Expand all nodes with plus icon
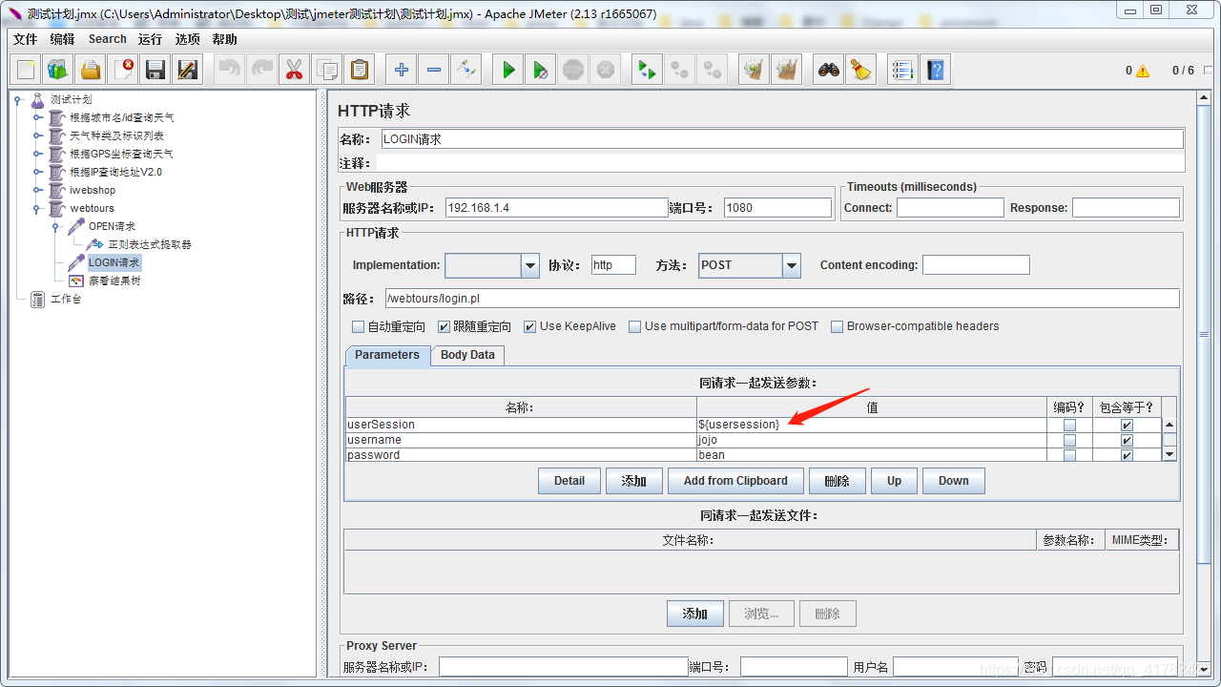Viewport: 1221px width, 687px height. pyautogui.click(x=402, y=70)
